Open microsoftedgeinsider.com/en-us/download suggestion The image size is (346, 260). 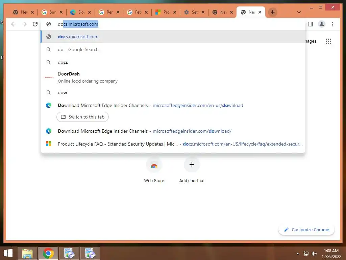pyautogui.click(x=173, y=106)
